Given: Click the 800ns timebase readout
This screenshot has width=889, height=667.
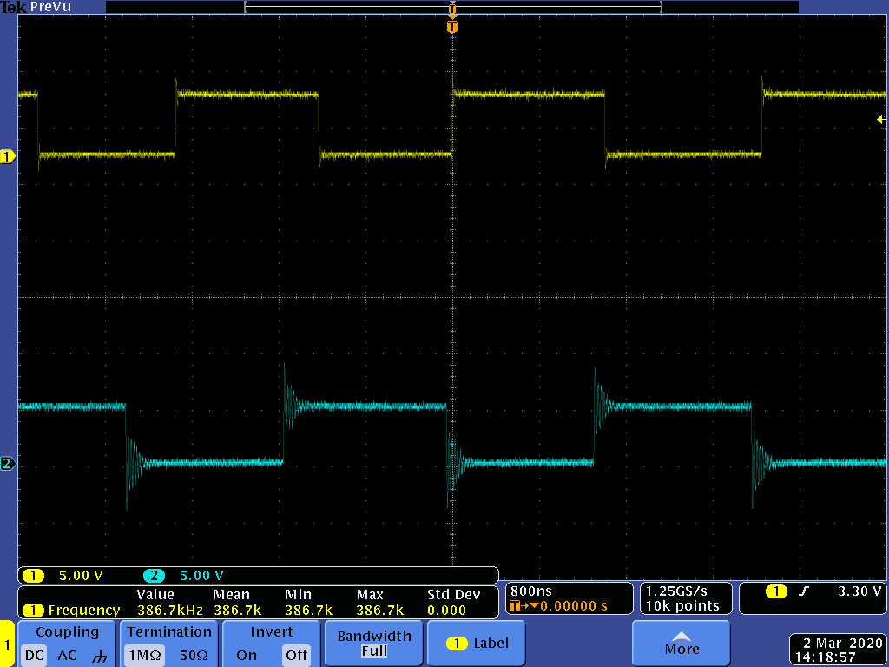Looking at the screenshot, I should tap(530, 591).
